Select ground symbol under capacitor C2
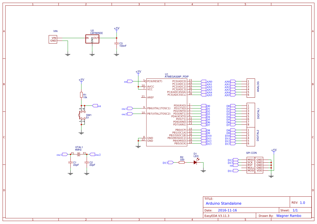This screenshot has width=317, height=224. point(87,174)
